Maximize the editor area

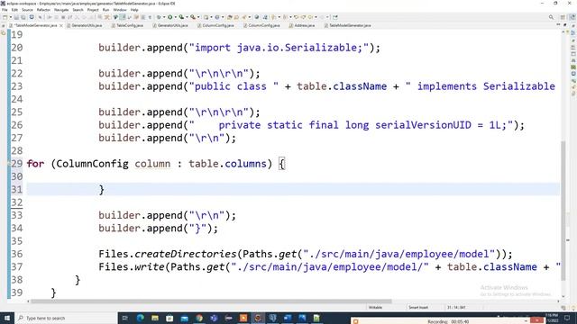(565, 25)
